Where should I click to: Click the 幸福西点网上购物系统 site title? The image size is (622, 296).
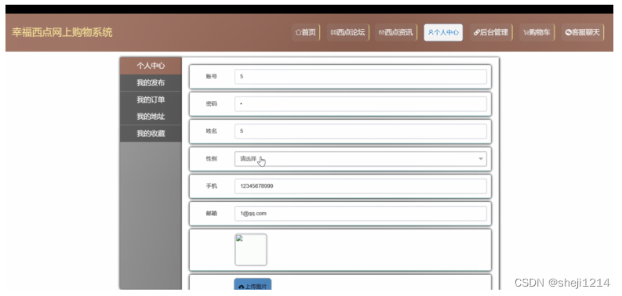click(62, 32)
